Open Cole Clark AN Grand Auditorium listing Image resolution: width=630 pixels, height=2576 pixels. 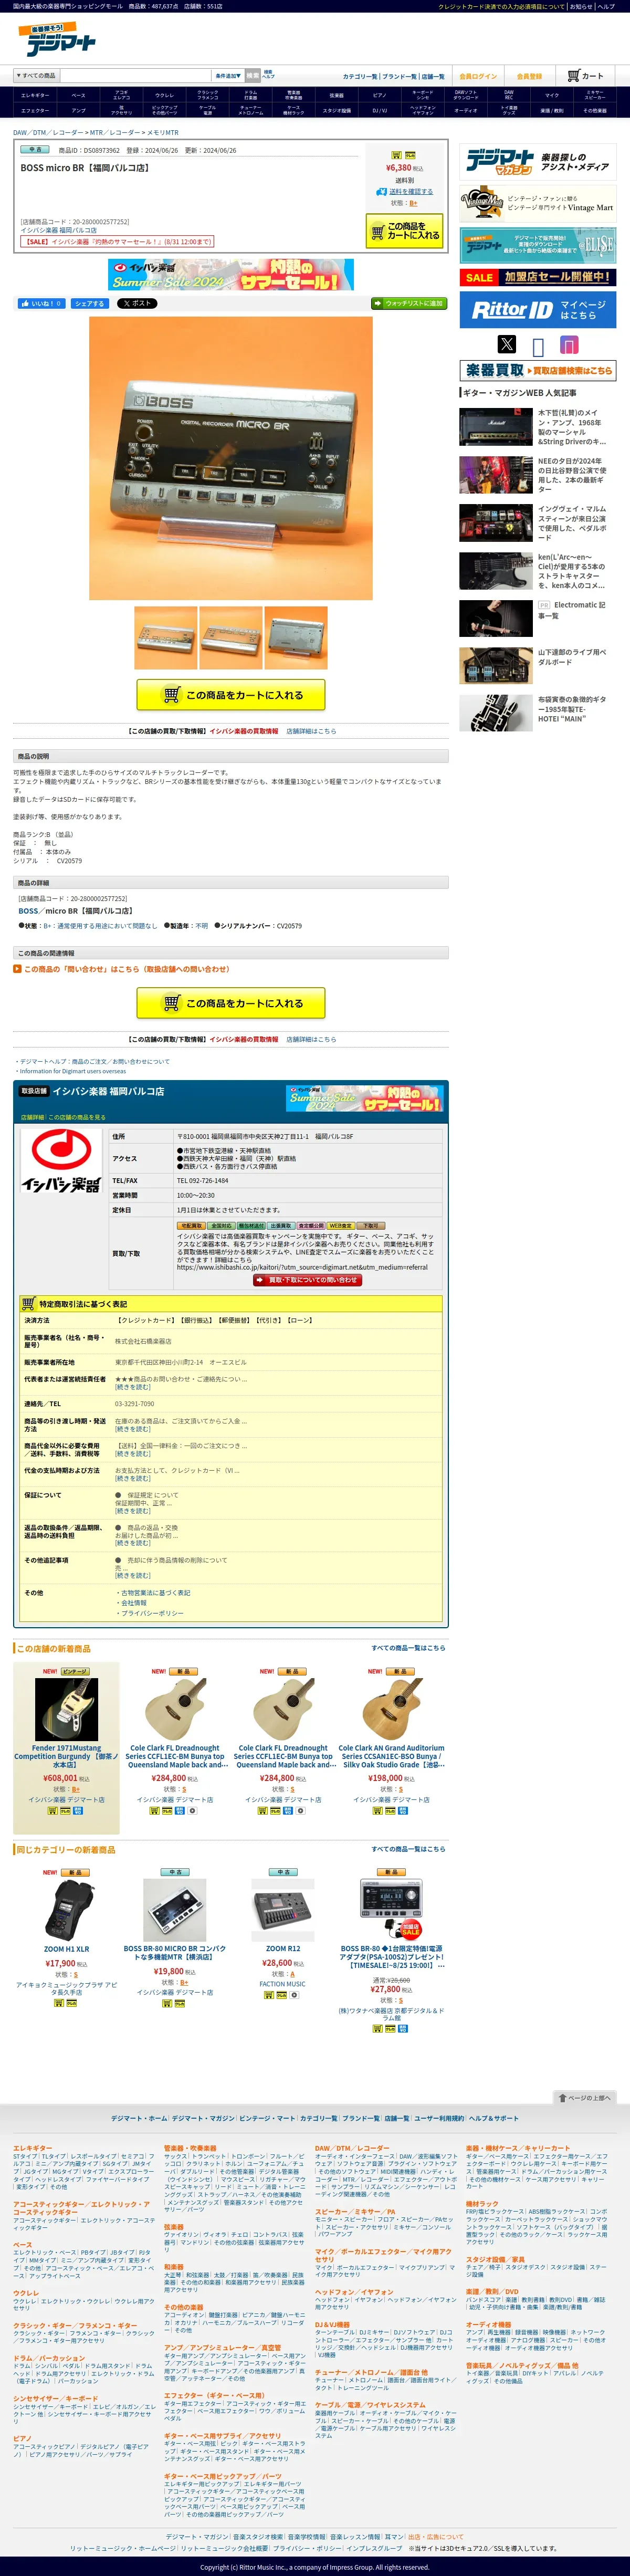pos(391,1756)
